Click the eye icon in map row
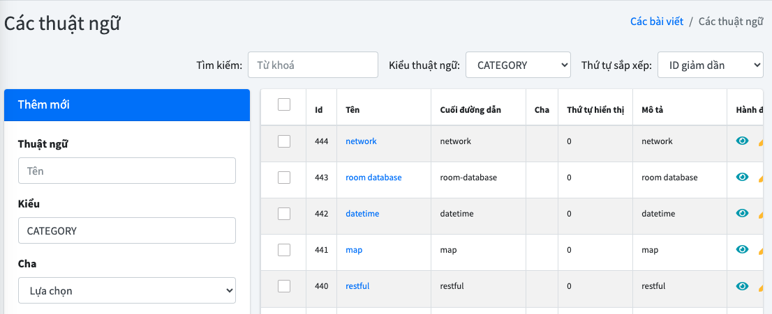772x314 pixels. click(743, 249)
